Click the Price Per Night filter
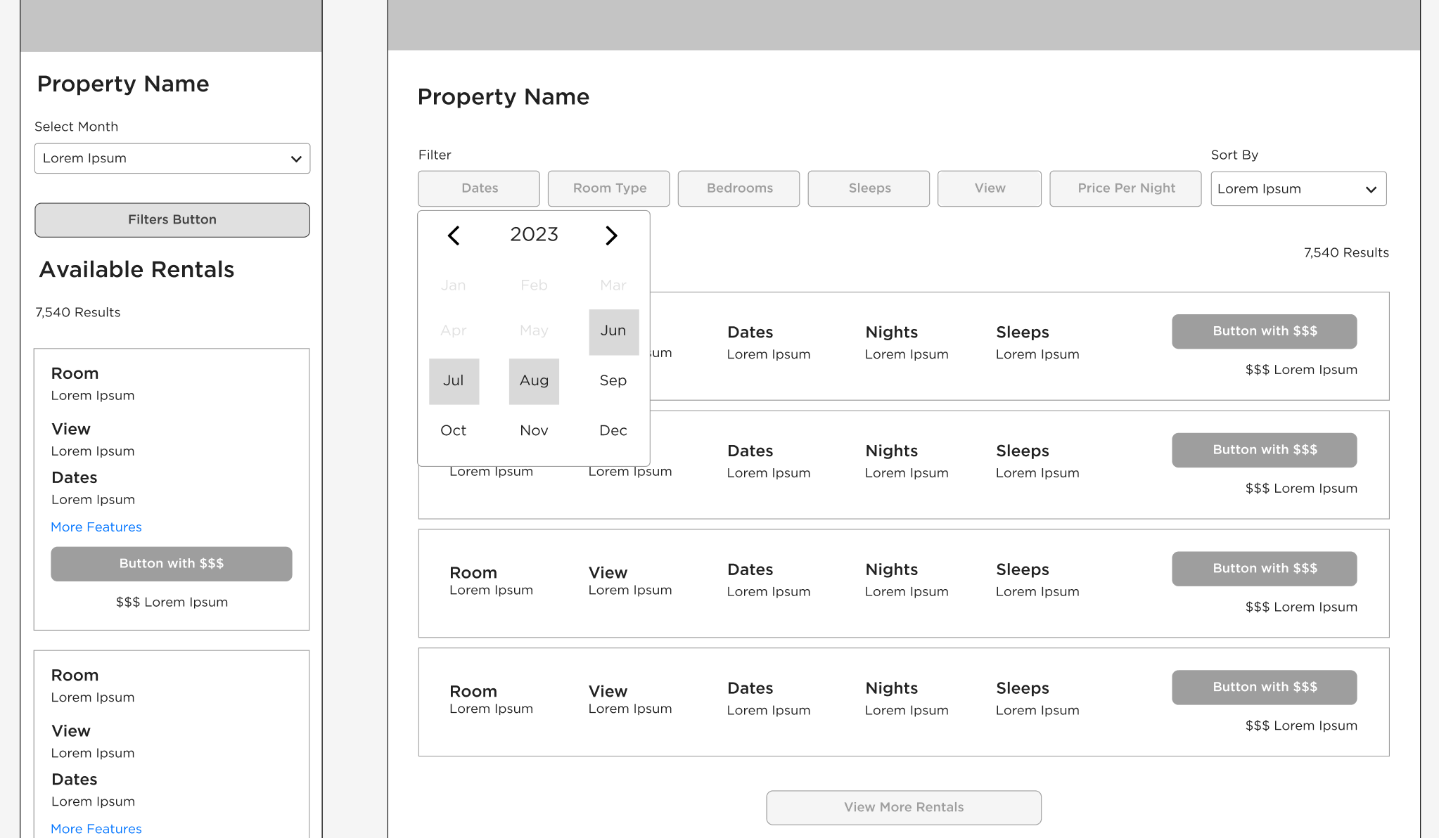 [1125, 188]
